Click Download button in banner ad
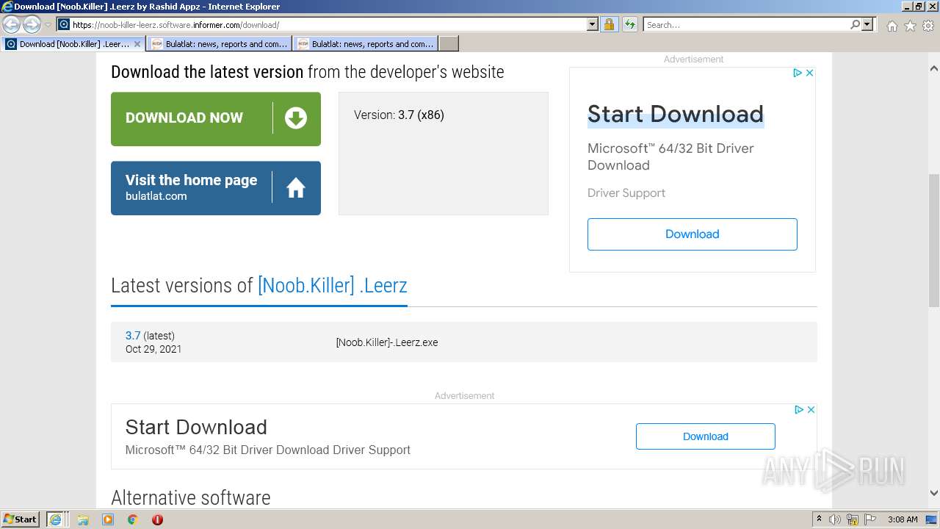Viewport: 940px width, 529px height. tap(706, 436)
